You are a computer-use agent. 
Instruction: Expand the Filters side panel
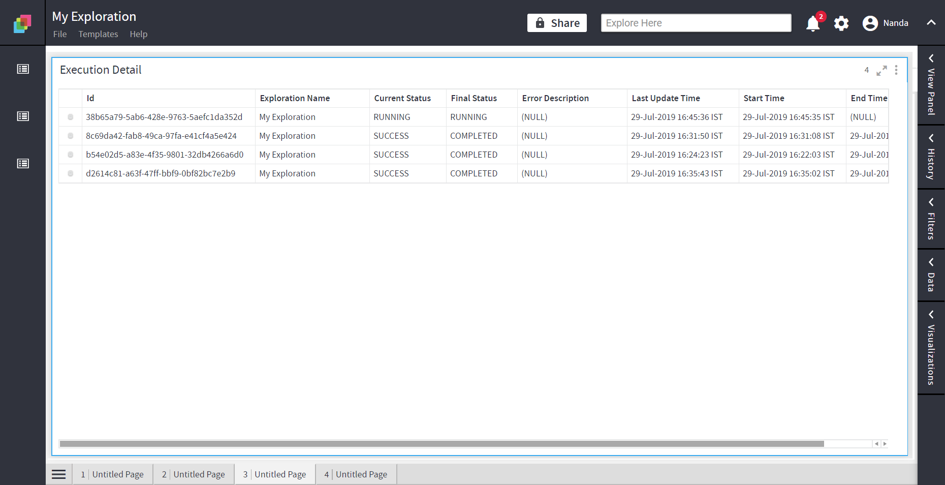[x=931, y=219]
